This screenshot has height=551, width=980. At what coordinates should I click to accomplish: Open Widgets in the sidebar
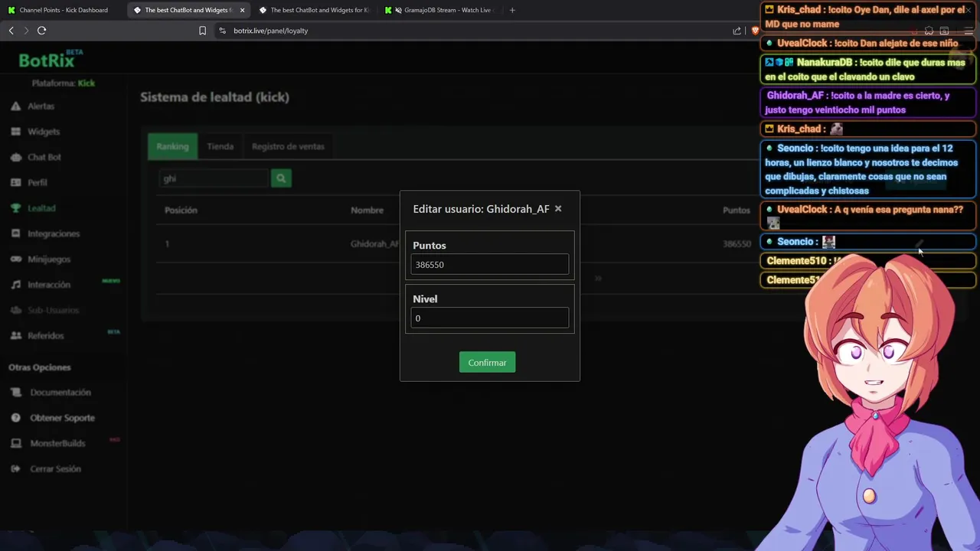44,132
